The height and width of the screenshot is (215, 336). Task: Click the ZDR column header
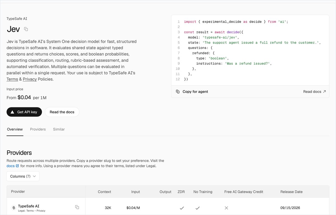click(181, 192)
